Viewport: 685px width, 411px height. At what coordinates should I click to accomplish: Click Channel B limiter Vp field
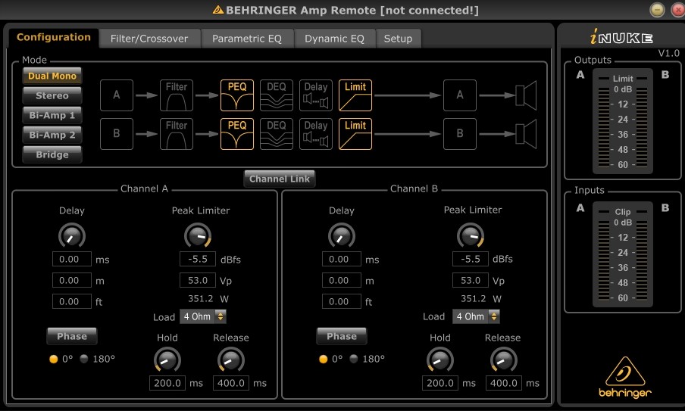tap(471, 280)
